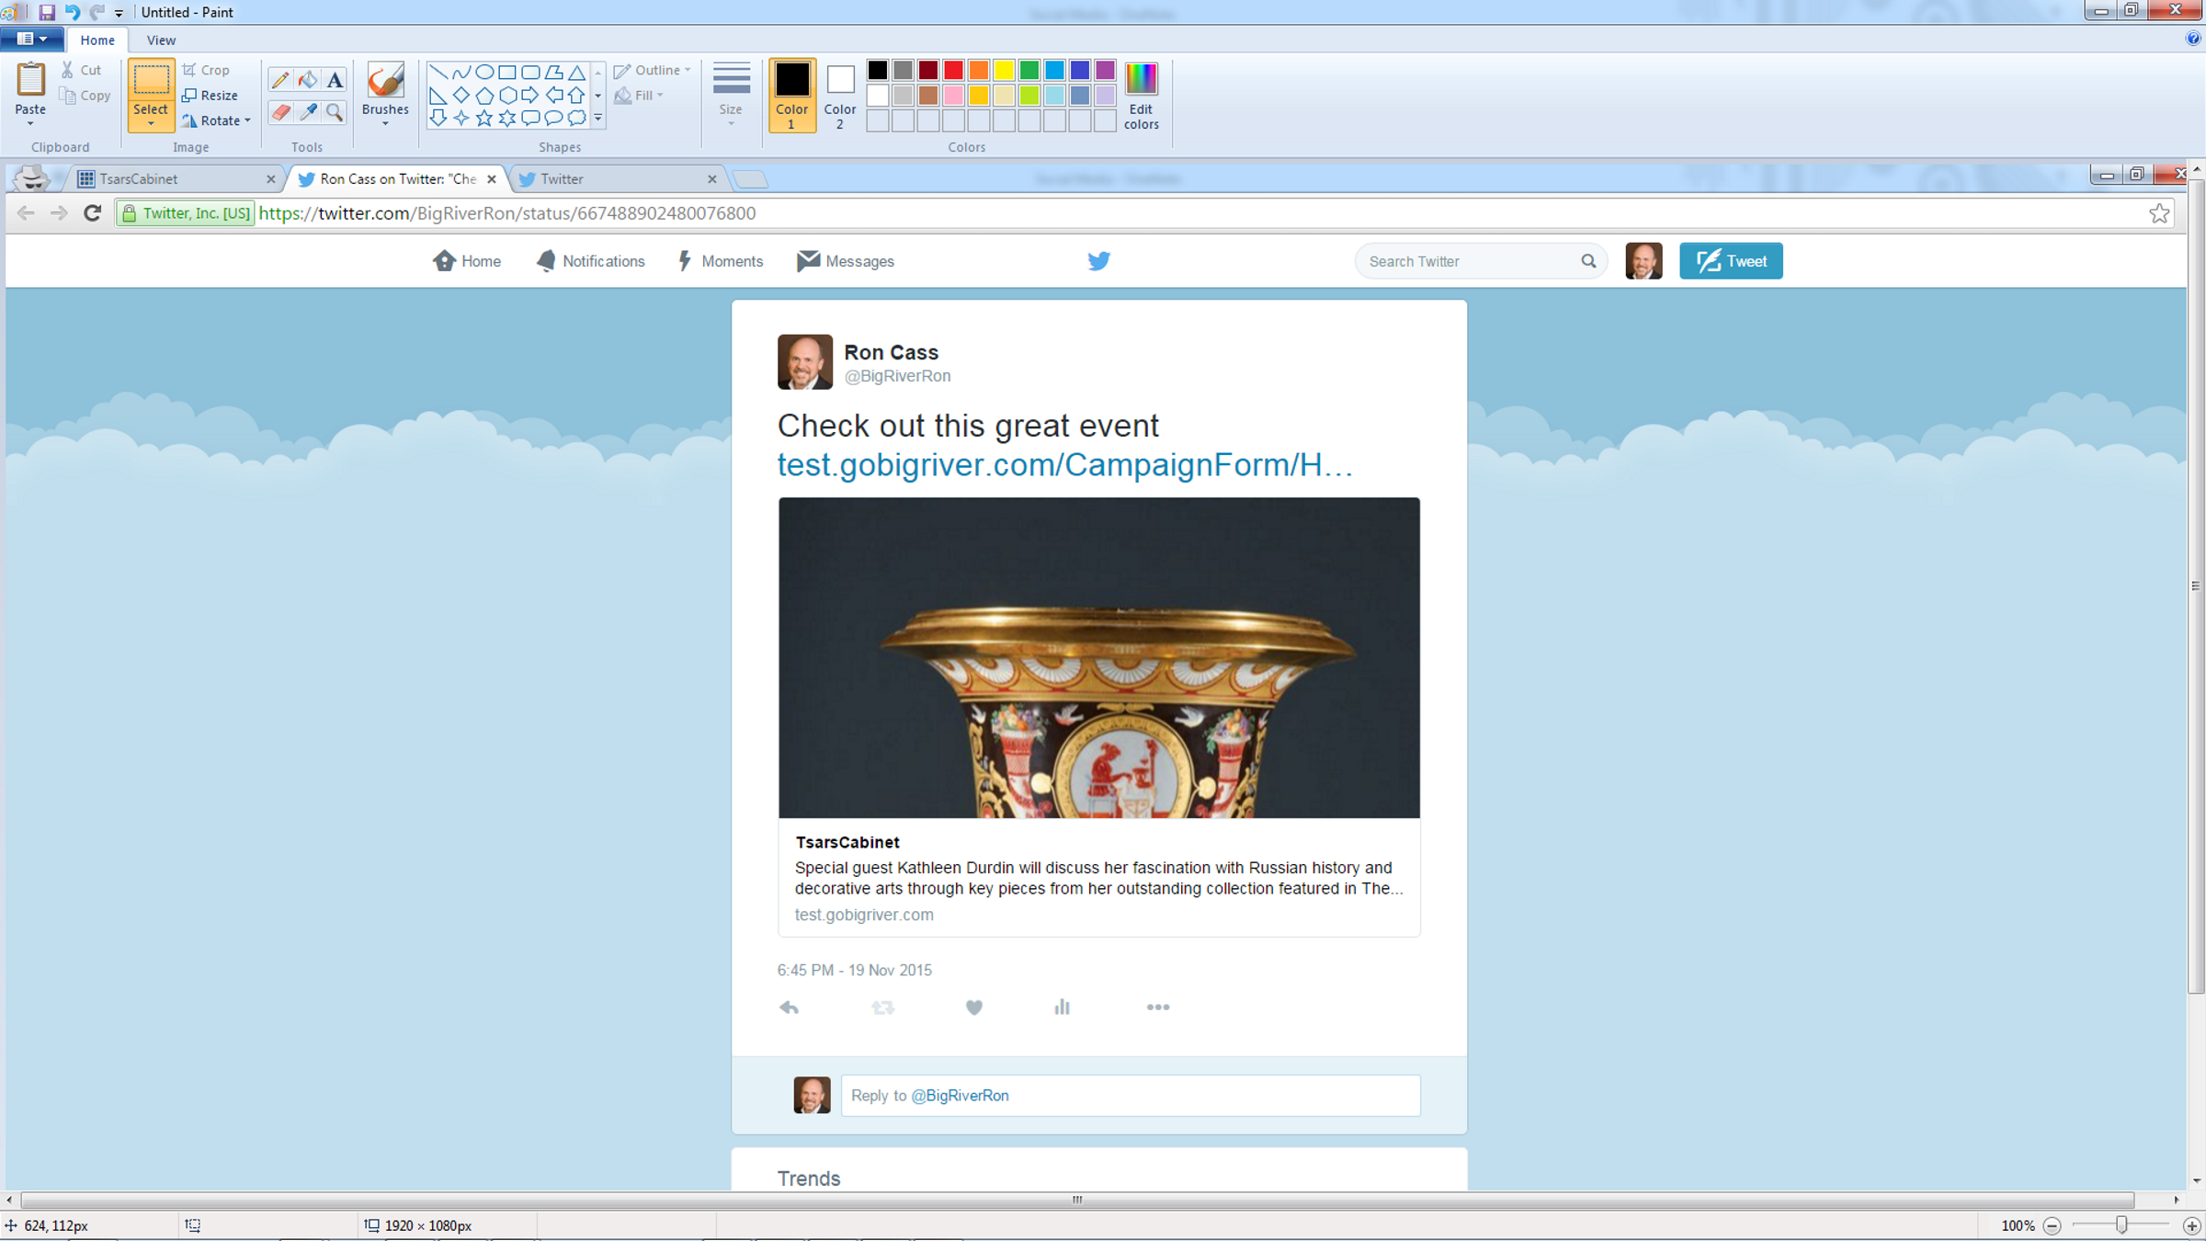The width and height of the screenshot is (2206, 1241).
Task: Select the Text tool
Action: pos(335,80)
